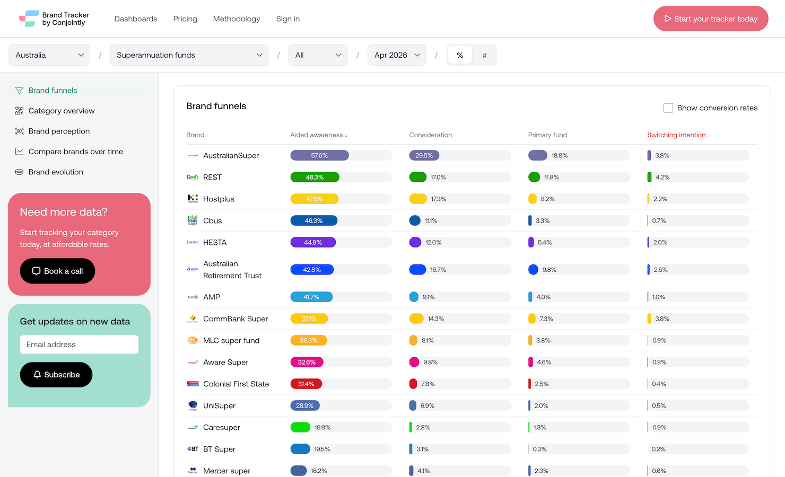Open Brand funnels page in sidebar
Image resolution: width=785 pixels, height=477 pixels.
80,91
